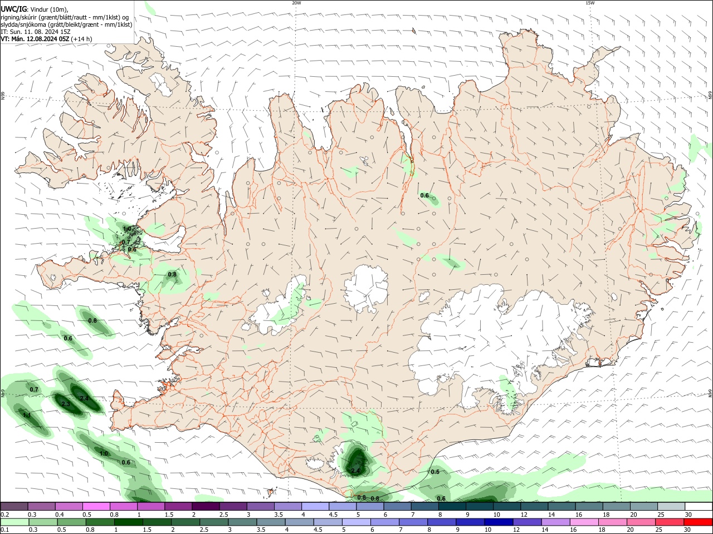Viewport: 713px width, 534px height.
Task: Select lower legend light pink swatch 16 to 18
Action: pos(584,522)
